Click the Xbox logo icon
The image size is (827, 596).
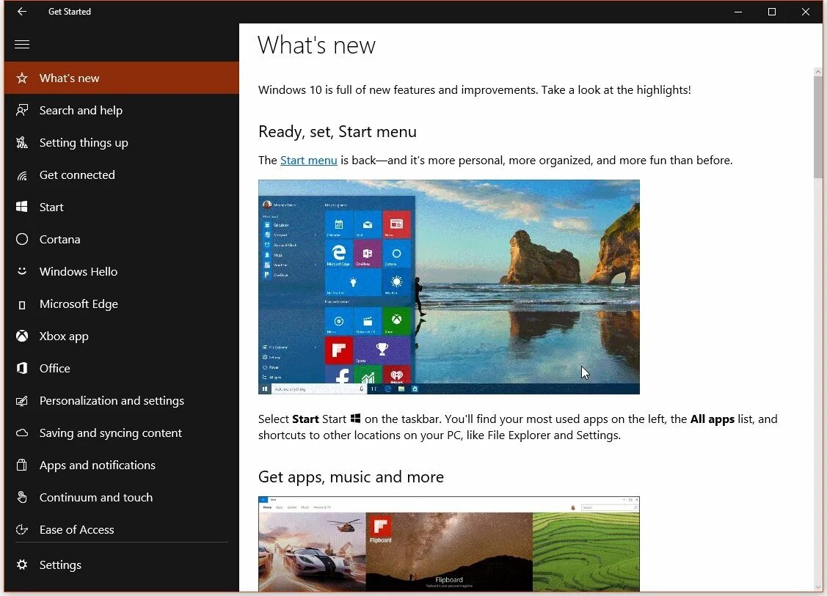[x=21, y=336]
